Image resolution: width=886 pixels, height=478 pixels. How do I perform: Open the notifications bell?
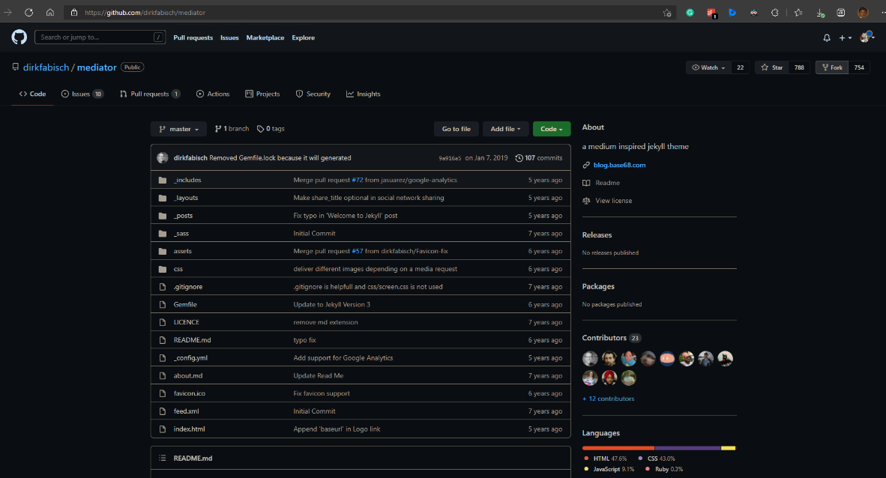827,37
